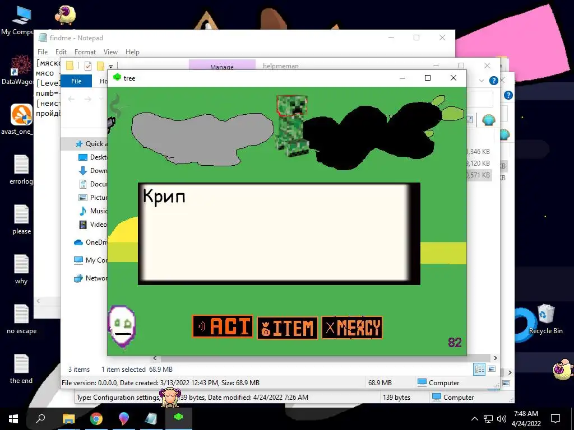Viewport: 574px width, 430px height.
Task: Select Music in Explorer sidebar
Action: (x=93, y=211)
